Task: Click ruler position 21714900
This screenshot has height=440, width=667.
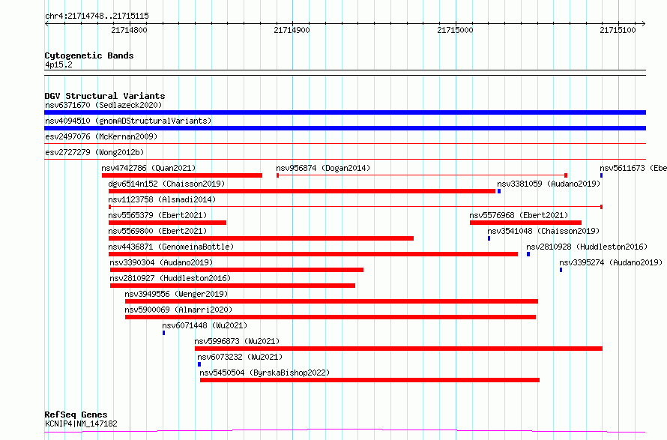Action: click(292, 30)
